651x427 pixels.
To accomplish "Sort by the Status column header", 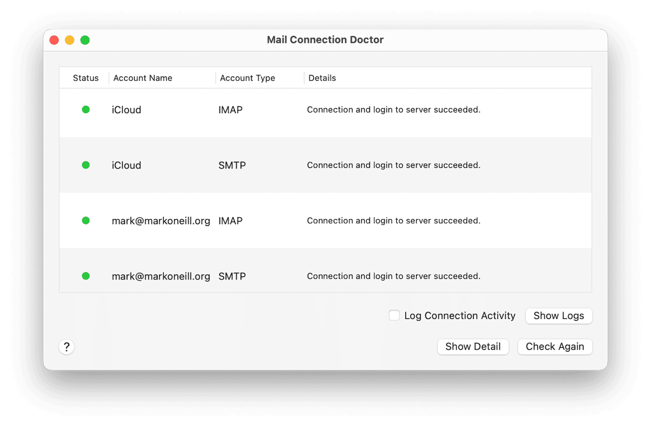I will [86, 78].
